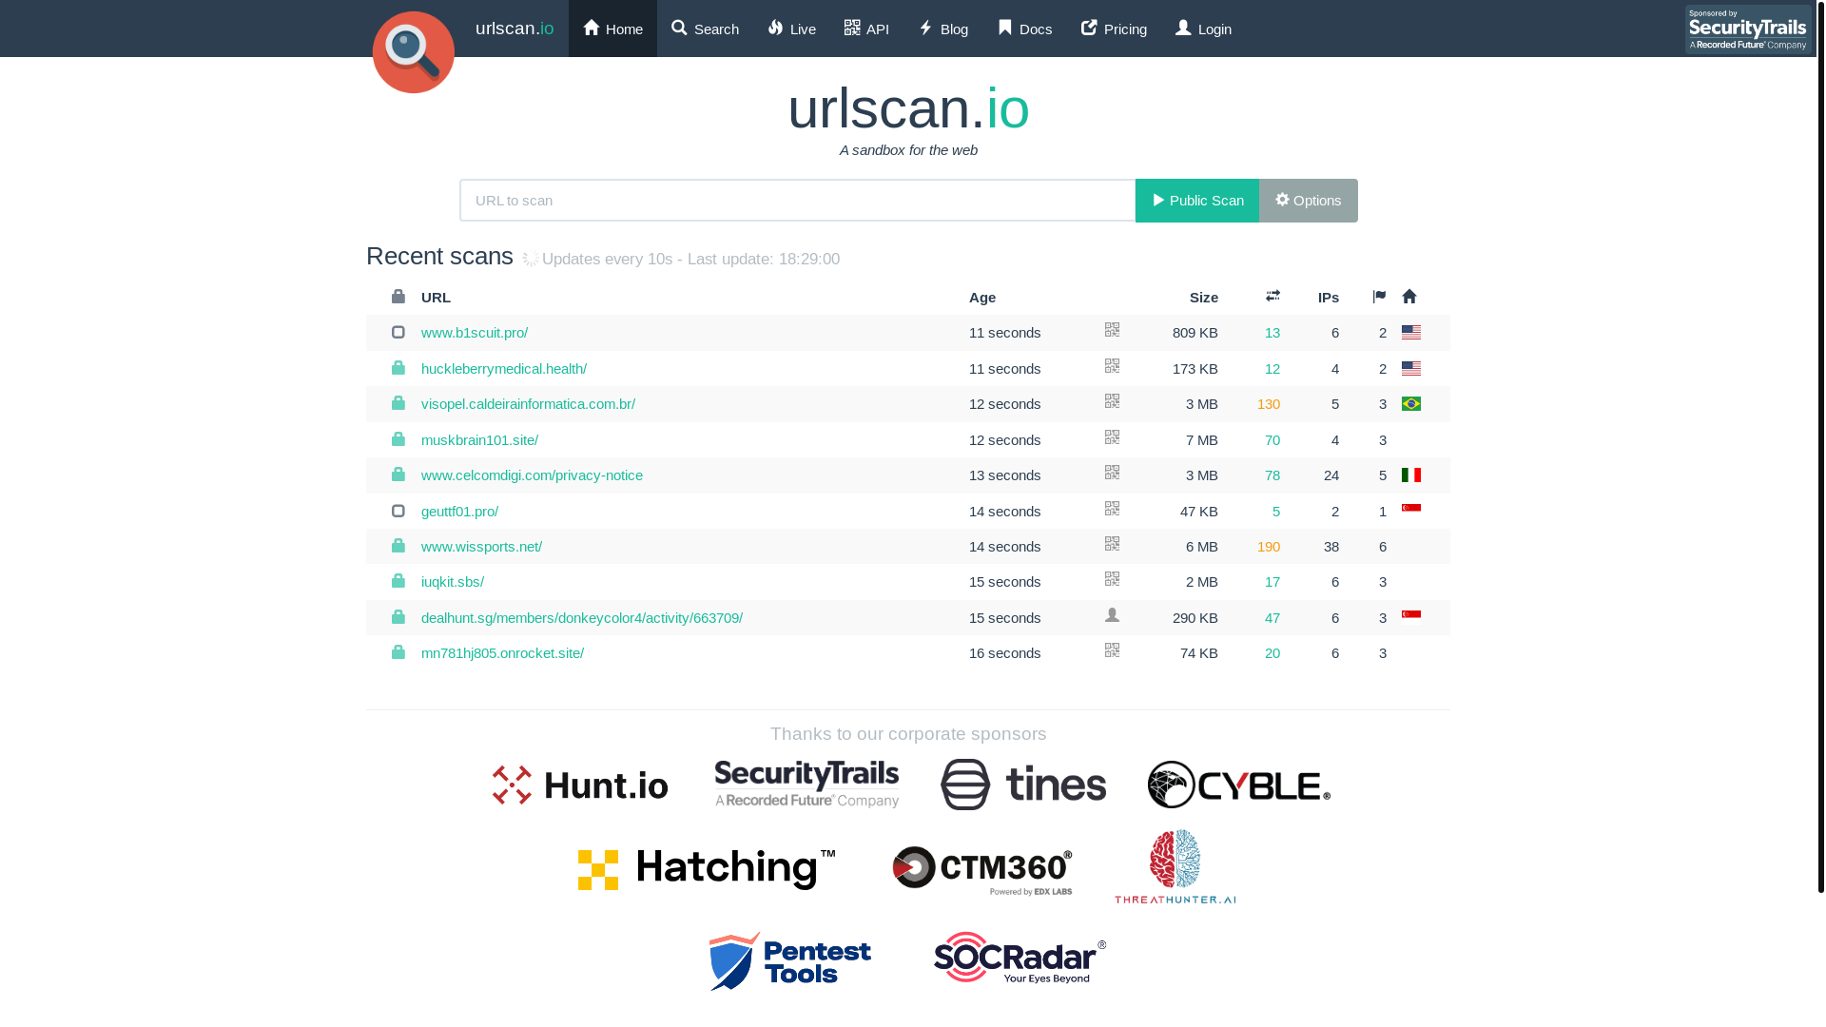Click the home column header icon
1826x1027 pixels.
pos(1409,297)
